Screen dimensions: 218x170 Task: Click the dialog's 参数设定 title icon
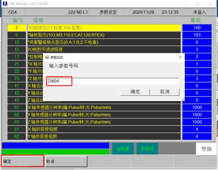47,57
